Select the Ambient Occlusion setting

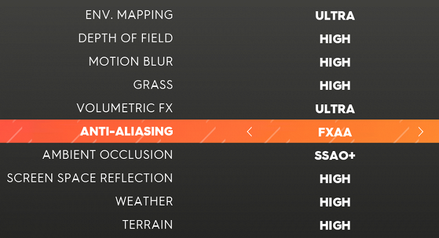[x=107, y=155]
